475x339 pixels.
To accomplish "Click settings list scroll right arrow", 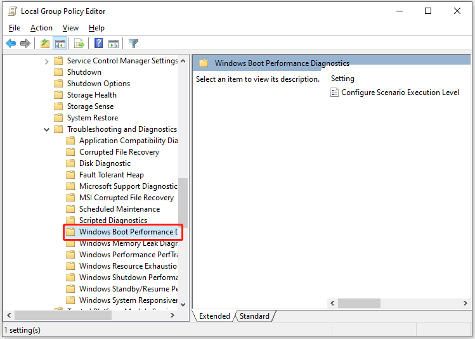I will click(x=465, y=303).
